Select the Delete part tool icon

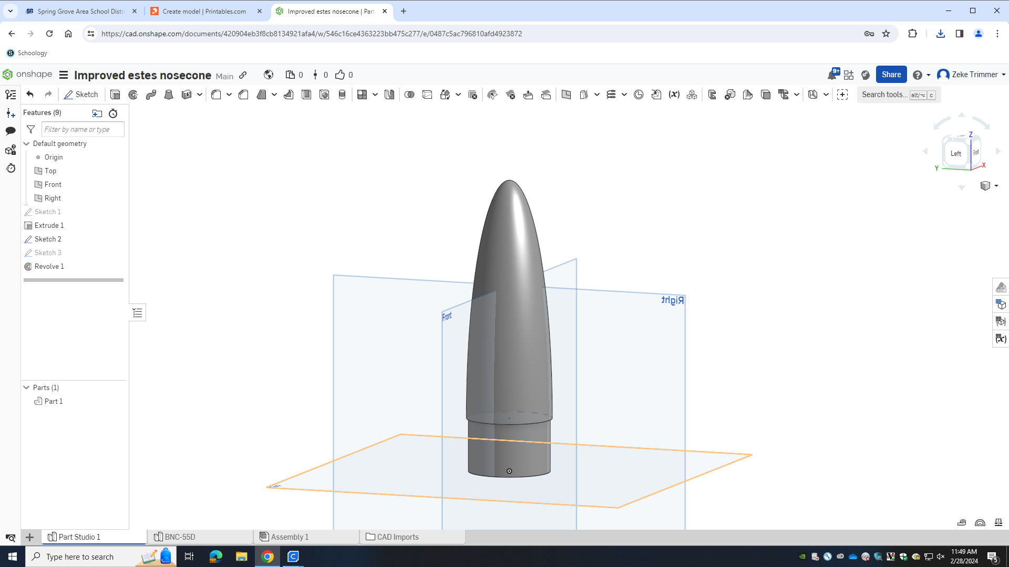click(472, 94)
